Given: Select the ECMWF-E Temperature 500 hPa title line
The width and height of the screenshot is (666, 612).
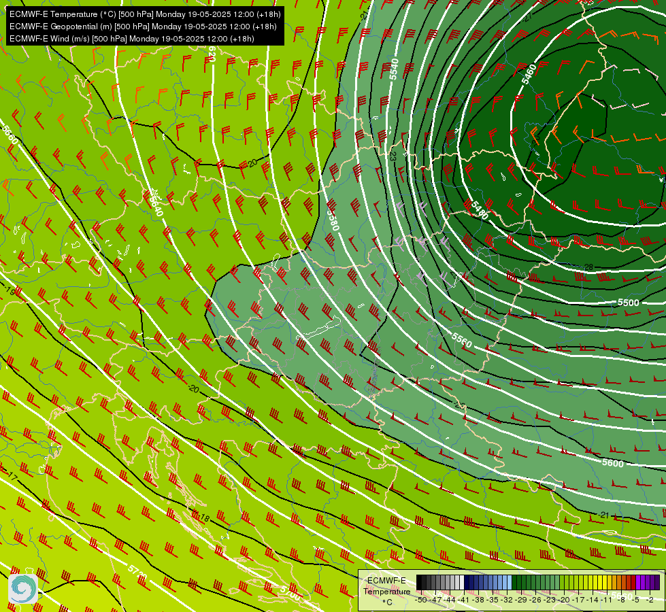Looking at the screenshot, I should [145, 14].
